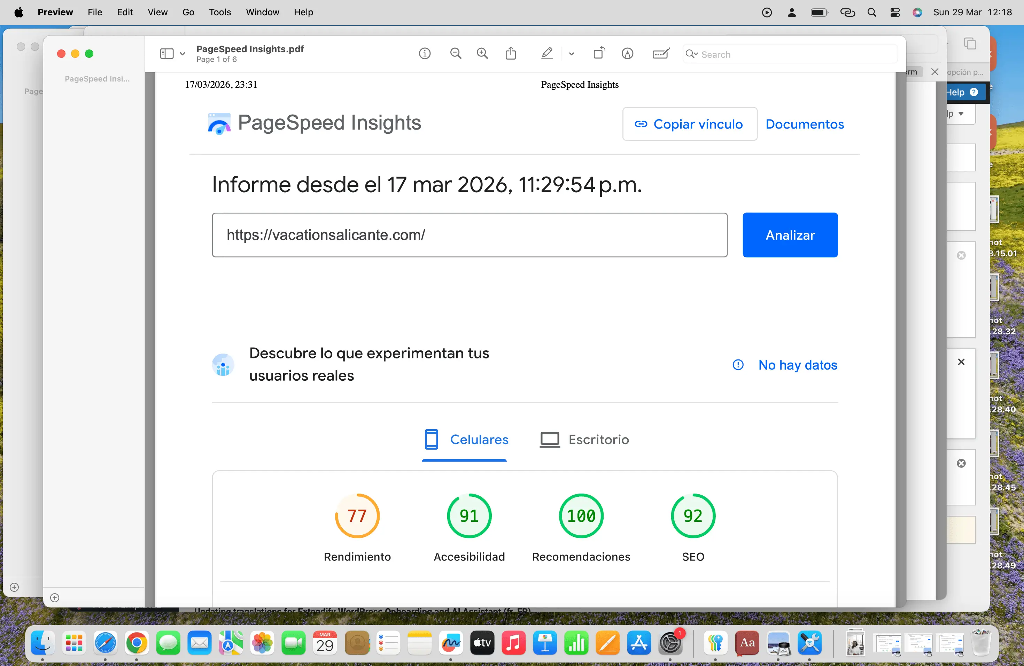Open App Store from the Dock
The width and height of the screenshot is (1024, 666).
(639, 643)
